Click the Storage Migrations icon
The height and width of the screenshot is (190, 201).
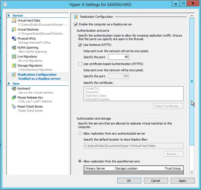click(14, 66)
